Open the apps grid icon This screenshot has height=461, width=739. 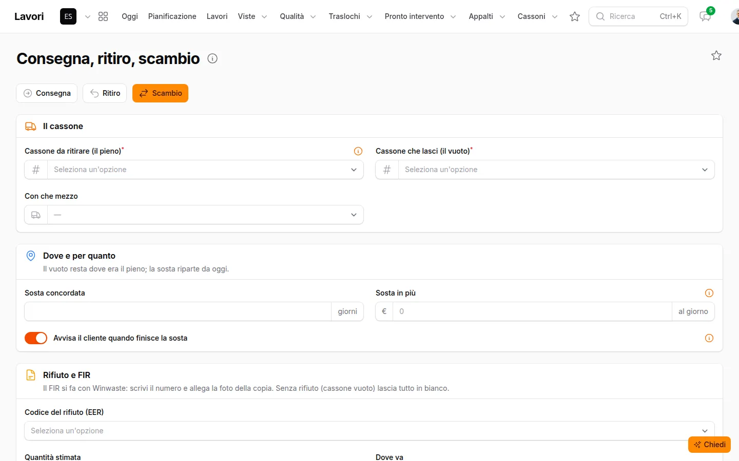(103, 16)
